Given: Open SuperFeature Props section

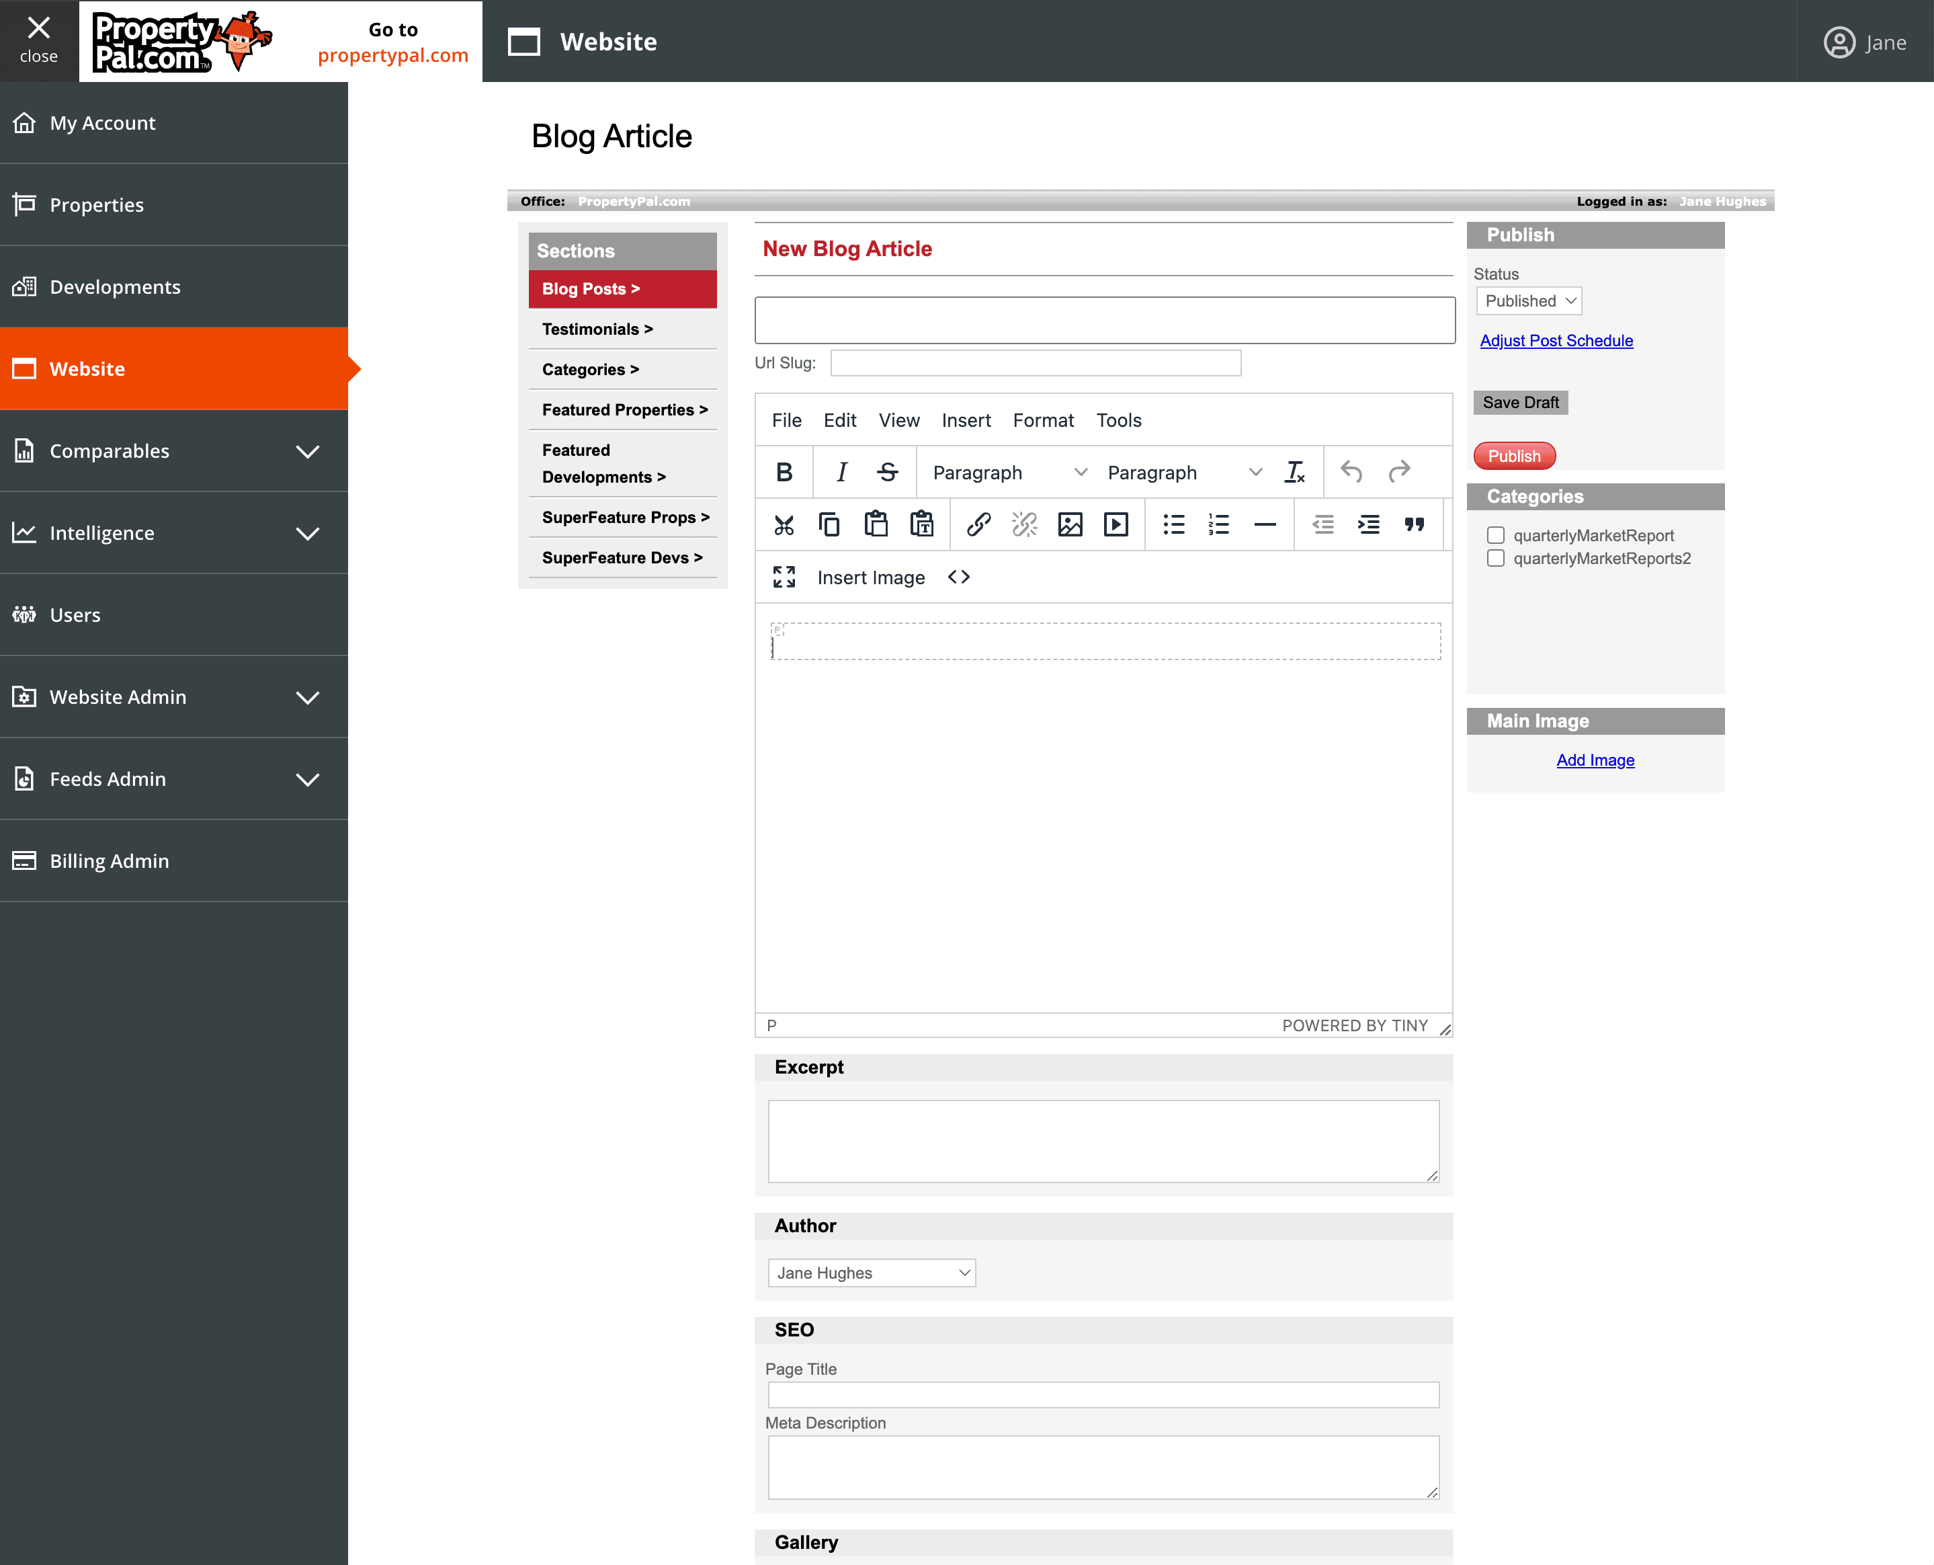Looking at the screenshot, I should pos(622,518).
